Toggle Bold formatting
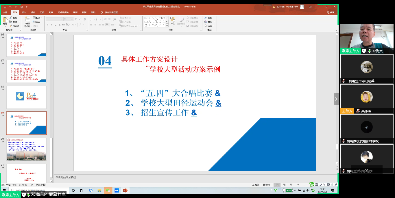Screen dimensions: 395x198 coord(48,25)
